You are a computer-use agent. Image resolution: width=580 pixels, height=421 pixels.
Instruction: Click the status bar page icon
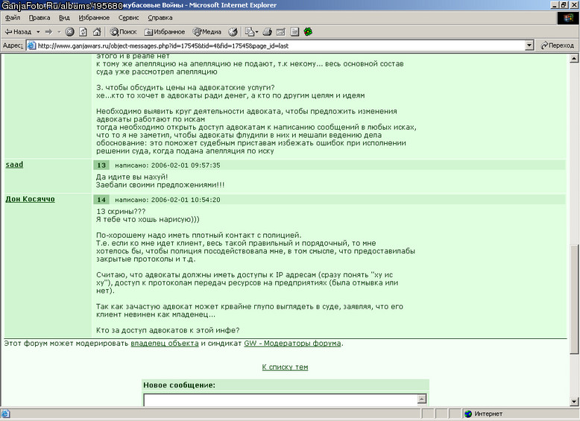tap(5, 414)
